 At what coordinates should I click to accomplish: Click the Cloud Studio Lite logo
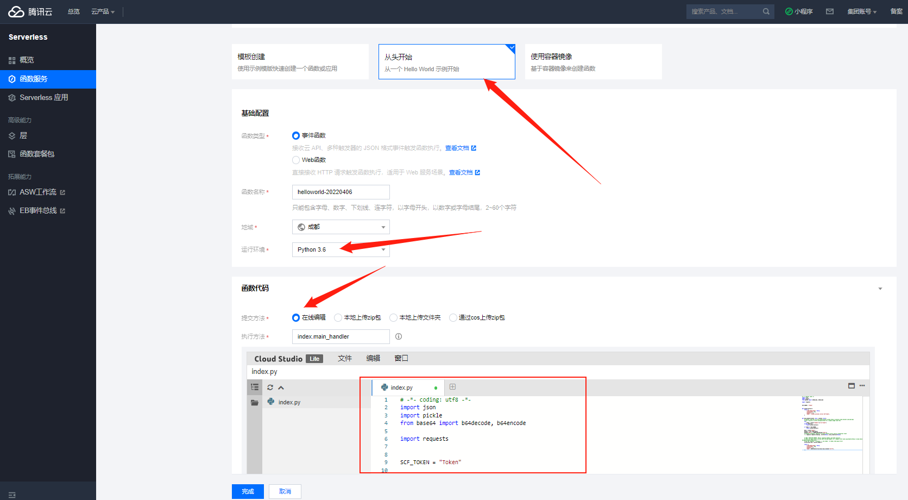tap(288, 359)
